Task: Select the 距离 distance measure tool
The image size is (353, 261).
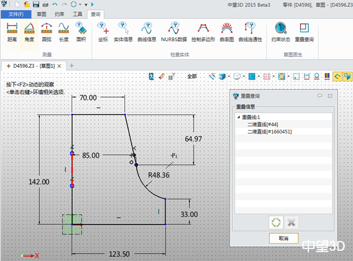Action: 11,32
